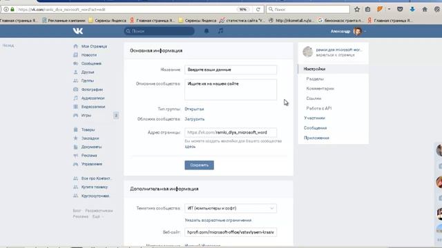This screenshot has height=248, width=442.
Task: Open the music note player icon
Action: tap(220, 31)
